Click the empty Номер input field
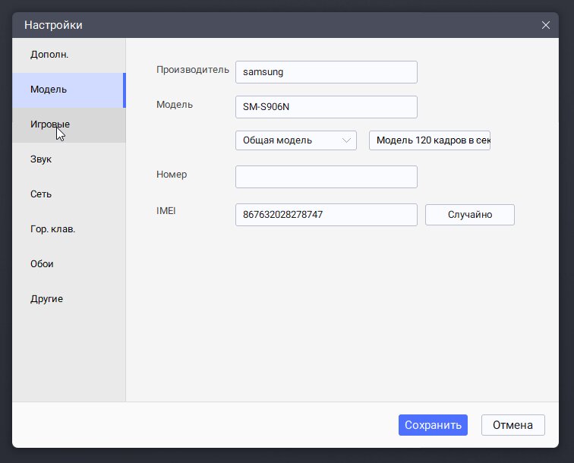Screen dimensions: 574x463 click(326, 177)
